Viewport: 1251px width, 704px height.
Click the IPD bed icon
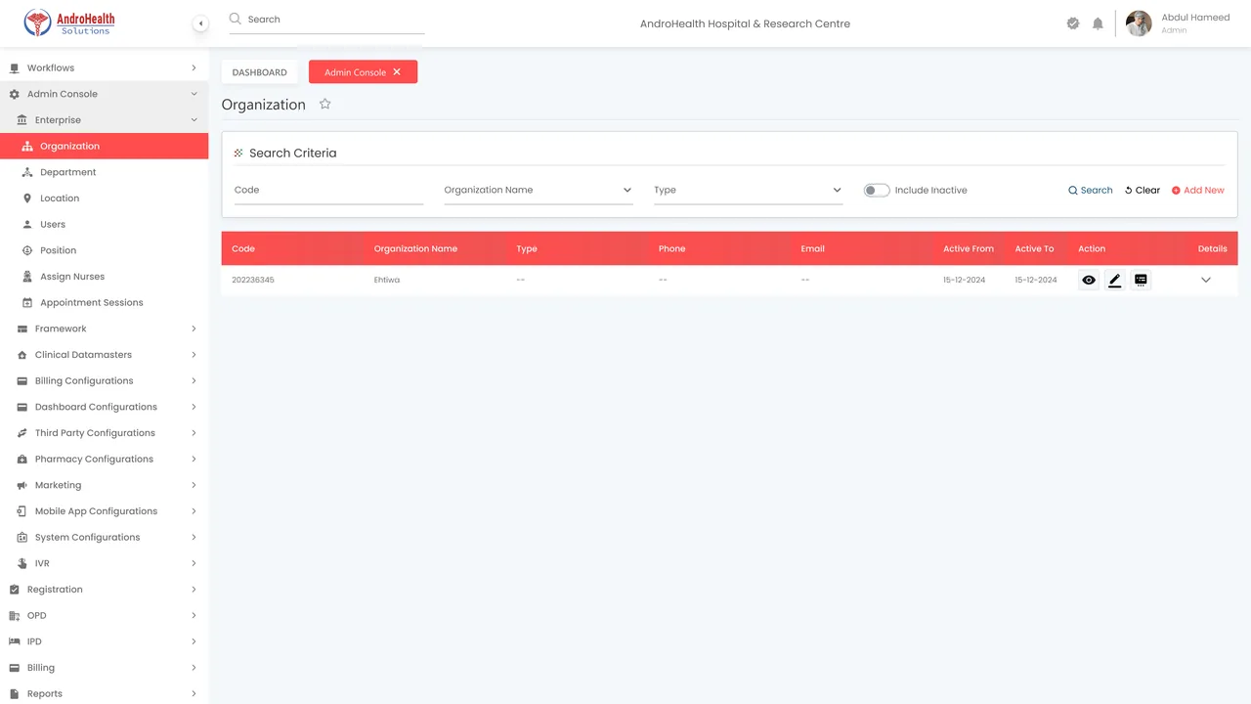pos(15,641)
